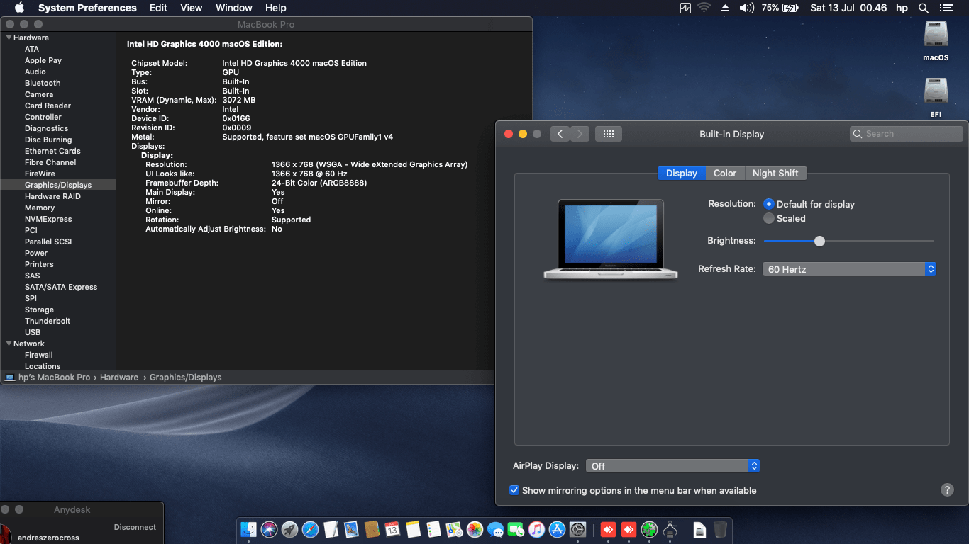Select 'Default for display' resolution option

pos(768,204)
